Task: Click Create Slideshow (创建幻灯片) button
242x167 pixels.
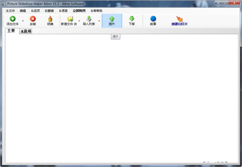Action: (179, 21)
